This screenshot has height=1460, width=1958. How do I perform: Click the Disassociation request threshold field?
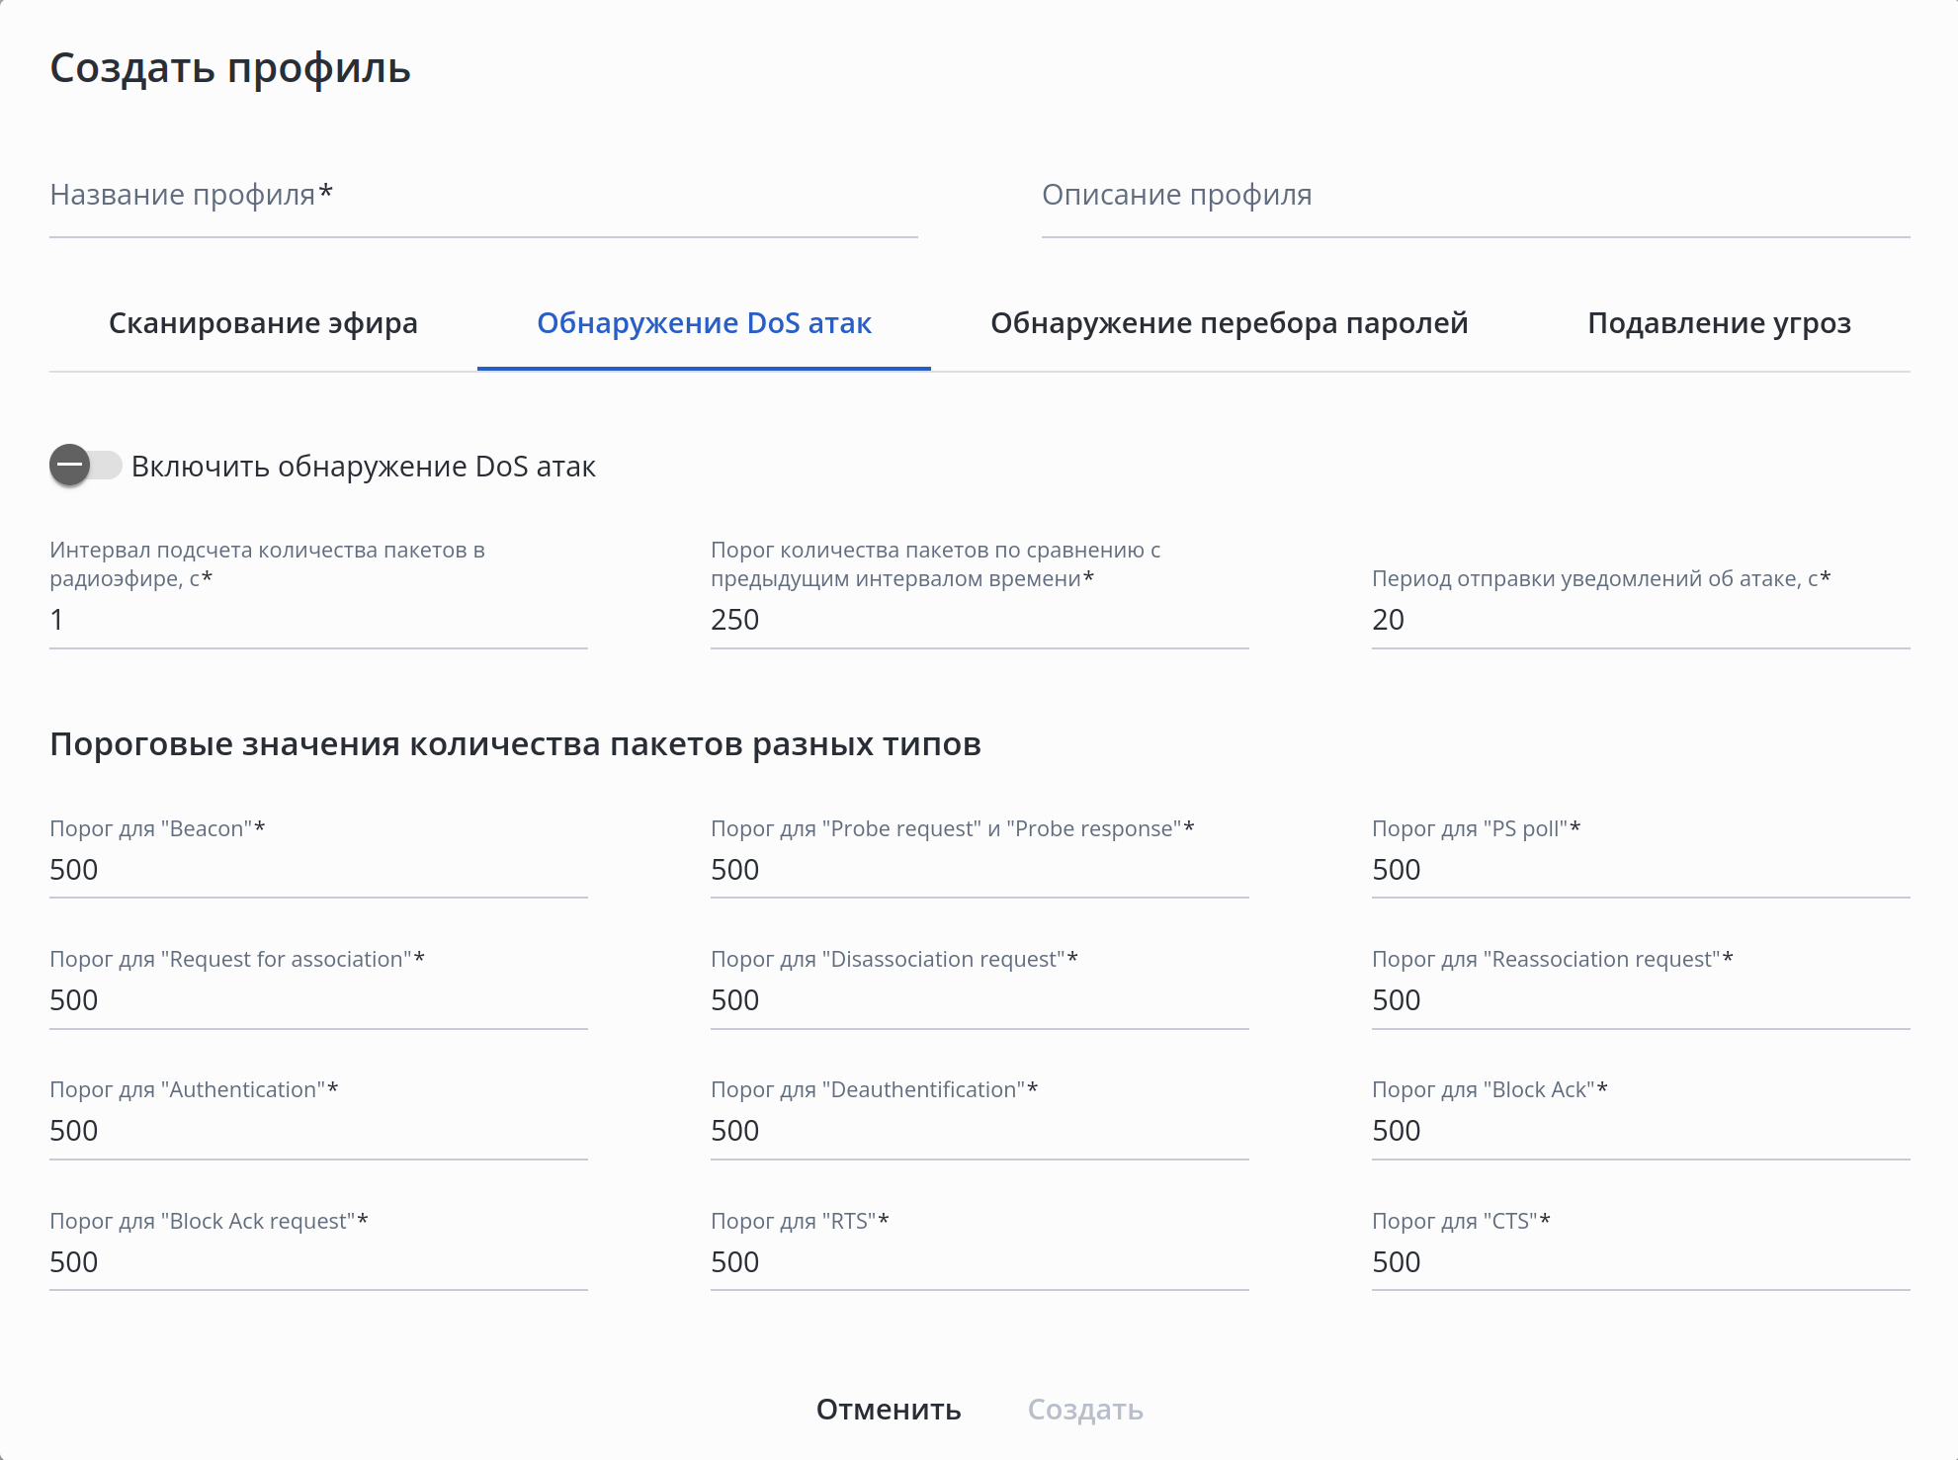pos(979,1000)
